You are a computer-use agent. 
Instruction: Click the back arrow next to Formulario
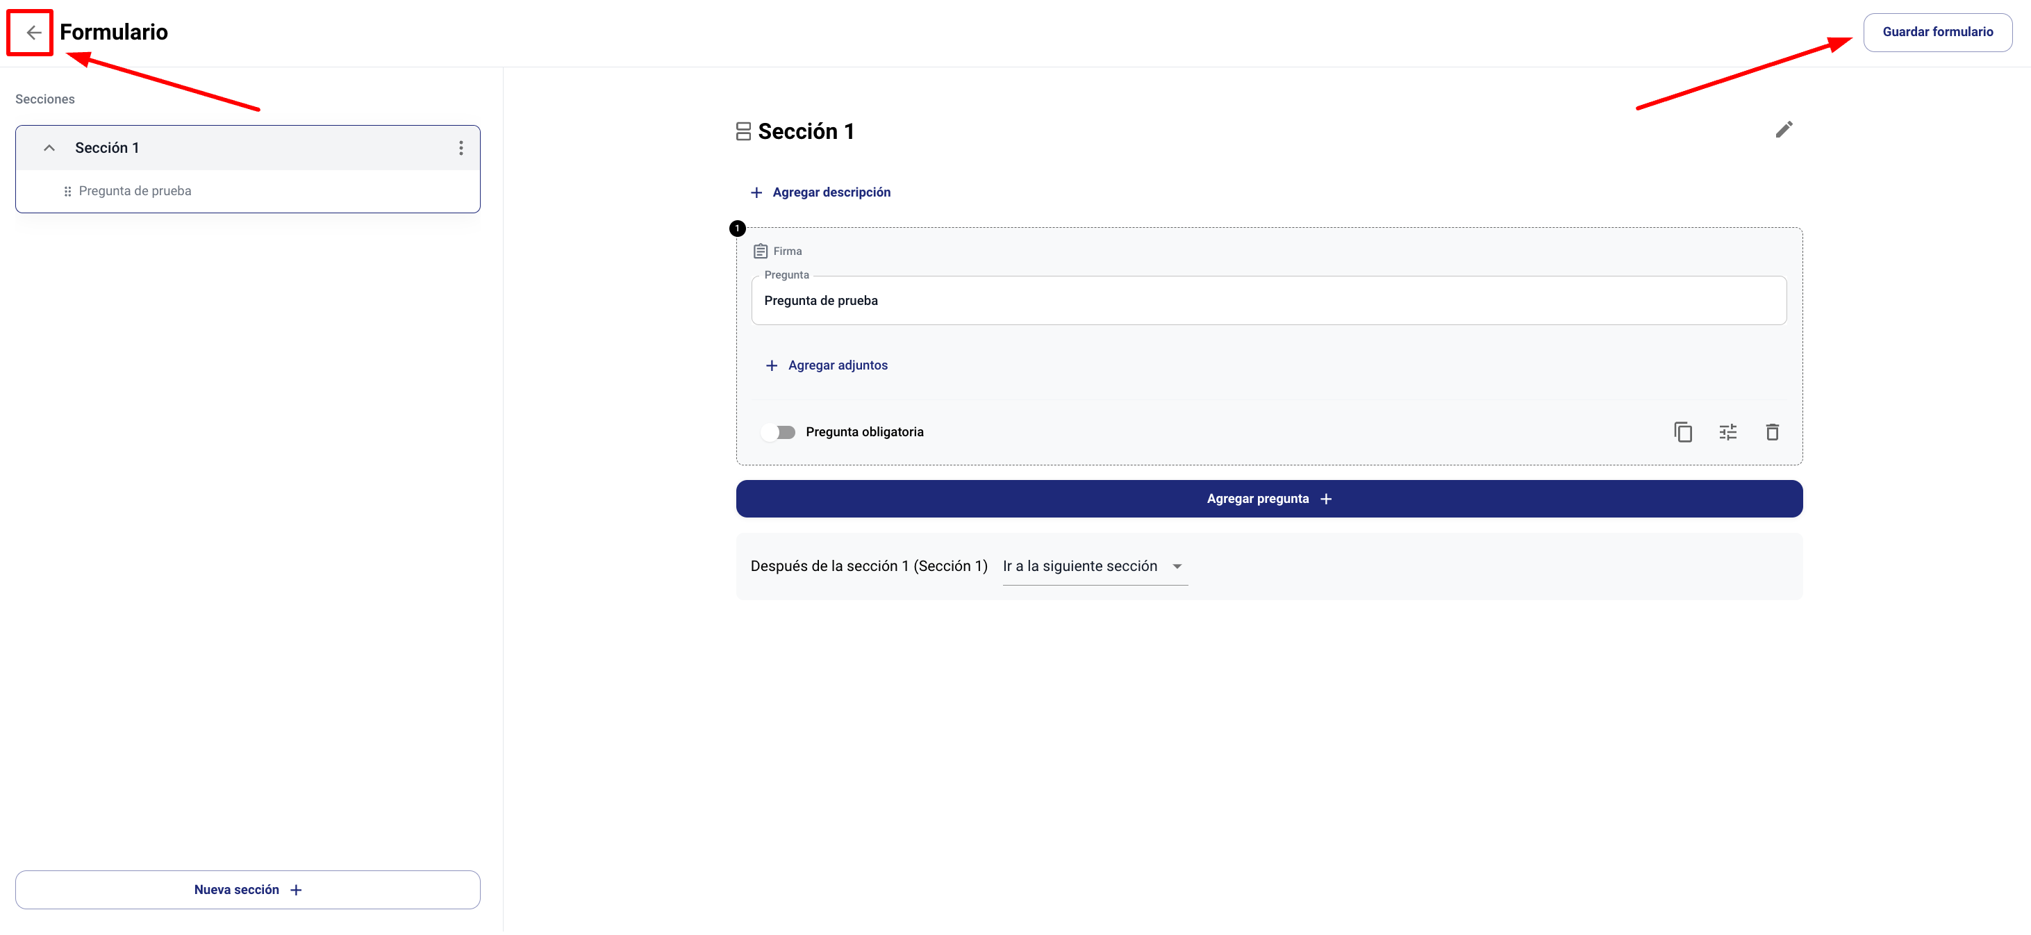pyautogui.click(x=33, y=33)
